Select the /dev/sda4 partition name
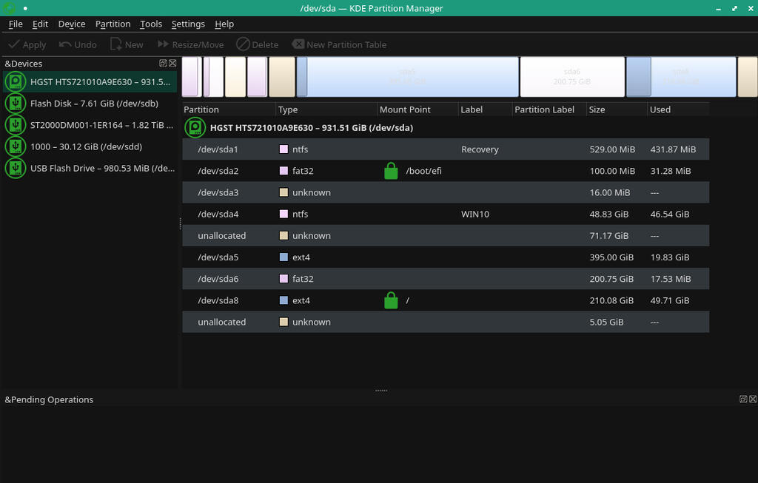The image size is (758, 483). (218, 214)
